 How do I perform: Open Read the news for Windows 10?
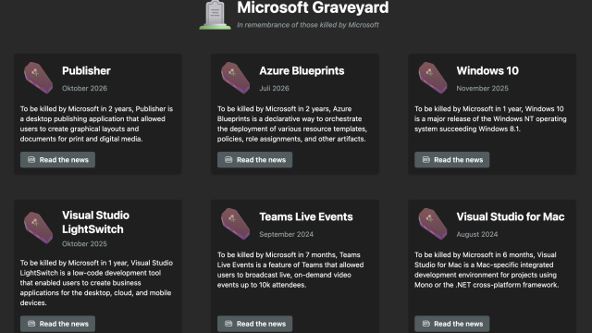point(452,160)
